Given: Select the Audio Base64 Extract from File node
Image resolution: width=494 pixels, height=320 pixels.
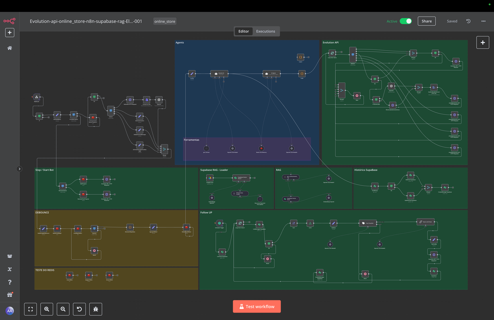Looking at the screenshot, I should 434,87.
